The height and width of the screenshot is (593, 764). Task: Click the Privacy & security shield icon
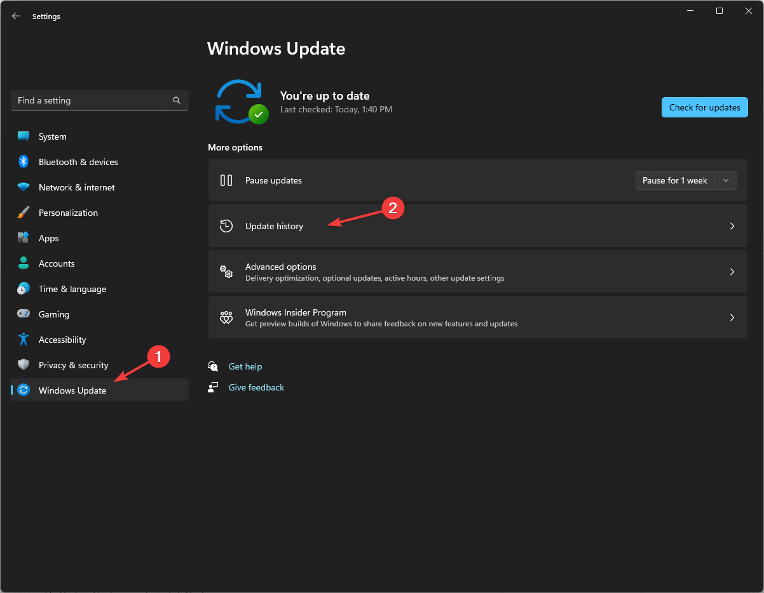24,365
